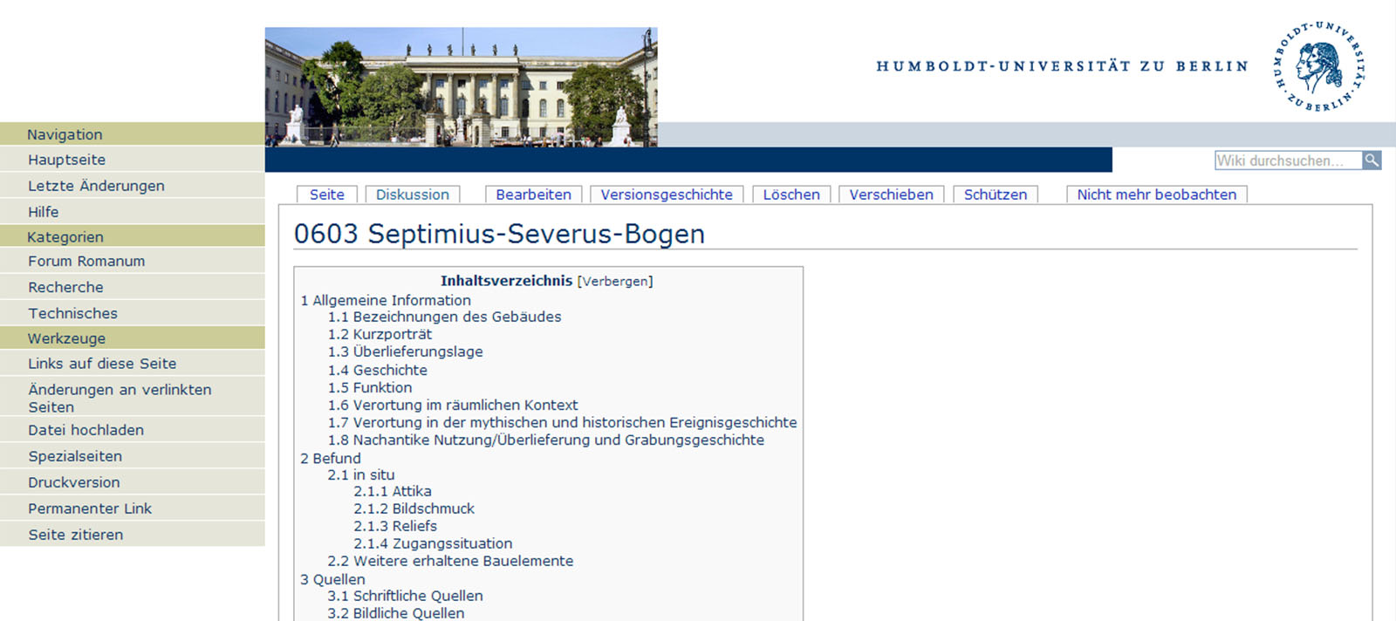Jump to 3 Quellen section
The width and height of the screenshot is (1396, 621).
coord(332,579)
